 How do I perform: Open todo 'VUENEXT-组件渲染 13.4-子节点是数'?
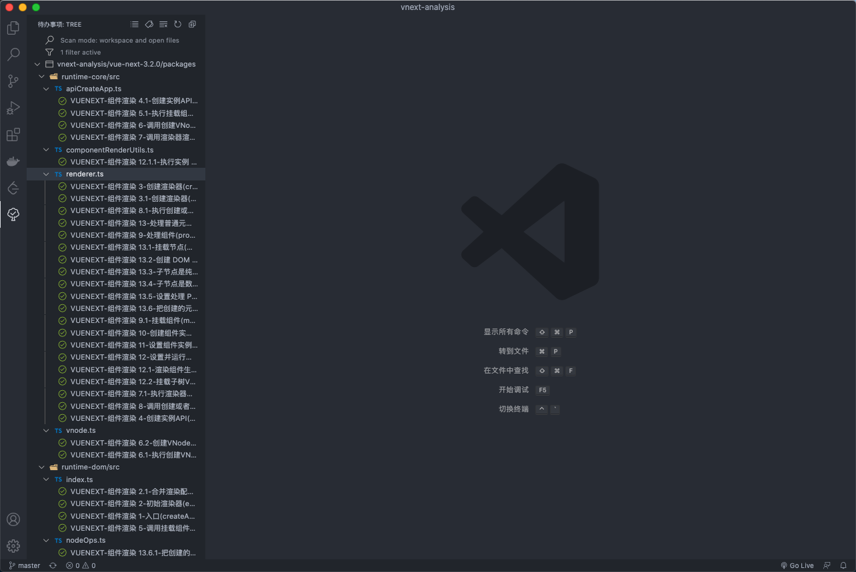point(116,284)
